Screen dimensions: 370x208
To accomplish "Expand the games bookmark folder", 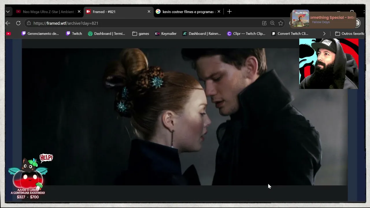I will click(140, 34).
